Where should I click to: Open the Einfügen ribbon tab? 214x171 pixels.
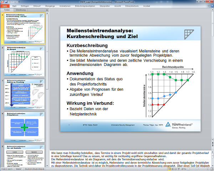pyautogui.click(x=25, y=6)
